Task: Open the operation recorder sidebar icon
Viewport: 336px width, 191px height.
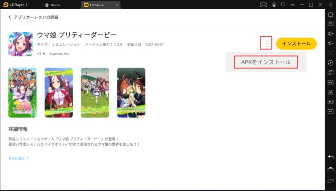Action: click(x=331, y=63)
